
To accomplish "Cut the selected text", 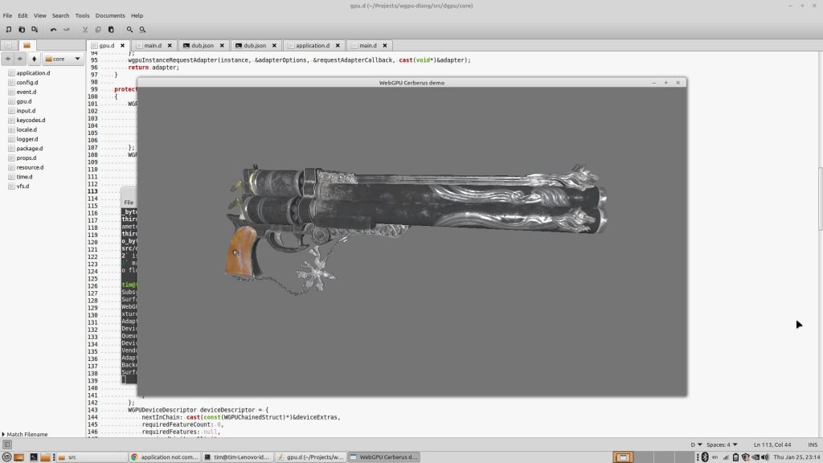I will point(85,30).
